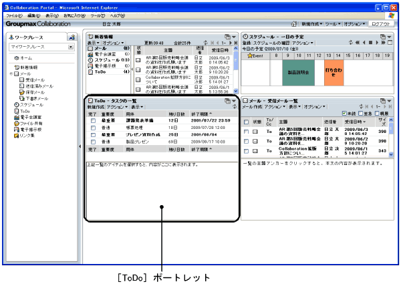Click メール作成 in mail portlet
This screenshot has height=286, width=401.
tap(252, 107)
